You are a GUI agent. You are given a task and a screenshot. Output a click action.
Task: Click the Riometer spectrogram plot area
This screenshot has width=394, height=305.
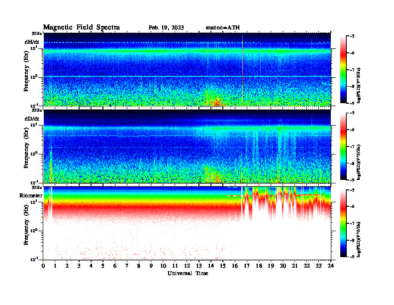(187, 223)
